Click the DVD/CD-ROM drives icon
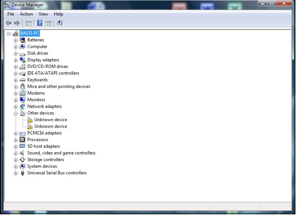Viewport: 298px width, 215px height. pyautogui.click(x=23, y=66)
